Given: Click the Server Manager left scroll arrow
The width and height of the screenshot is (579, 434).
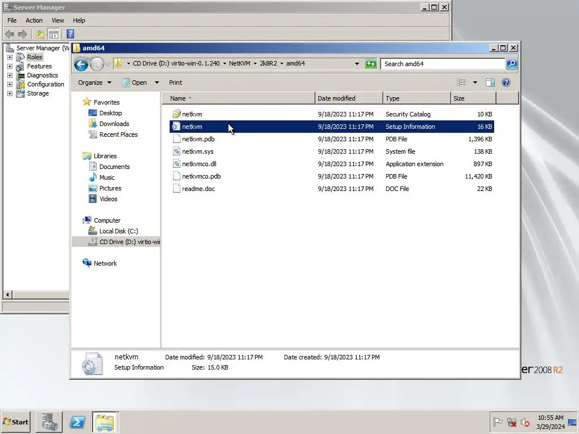Looking at the screenshot, I should 7,294.
